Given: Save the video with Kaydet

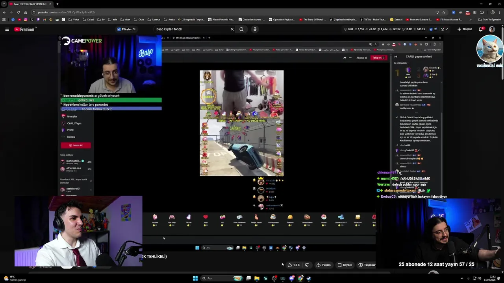Looking at the screenshot, I should coord(345,265).
